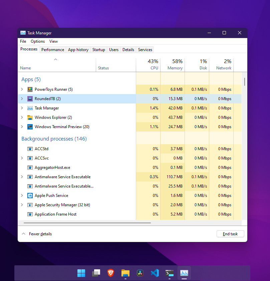Click the Apple Push Service icon
Image resolution: width=270 pixels, height=281 pixels.
point(30,196)
